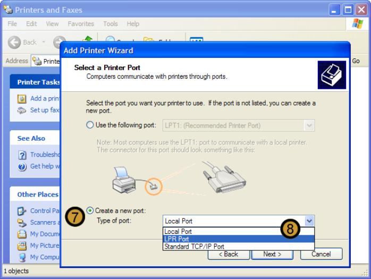Click the Go button beside address bar
The width and height of the screenshot is (371, 279).
click(x=356, y=61)
